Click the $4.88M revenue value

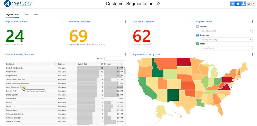point(120,68)
